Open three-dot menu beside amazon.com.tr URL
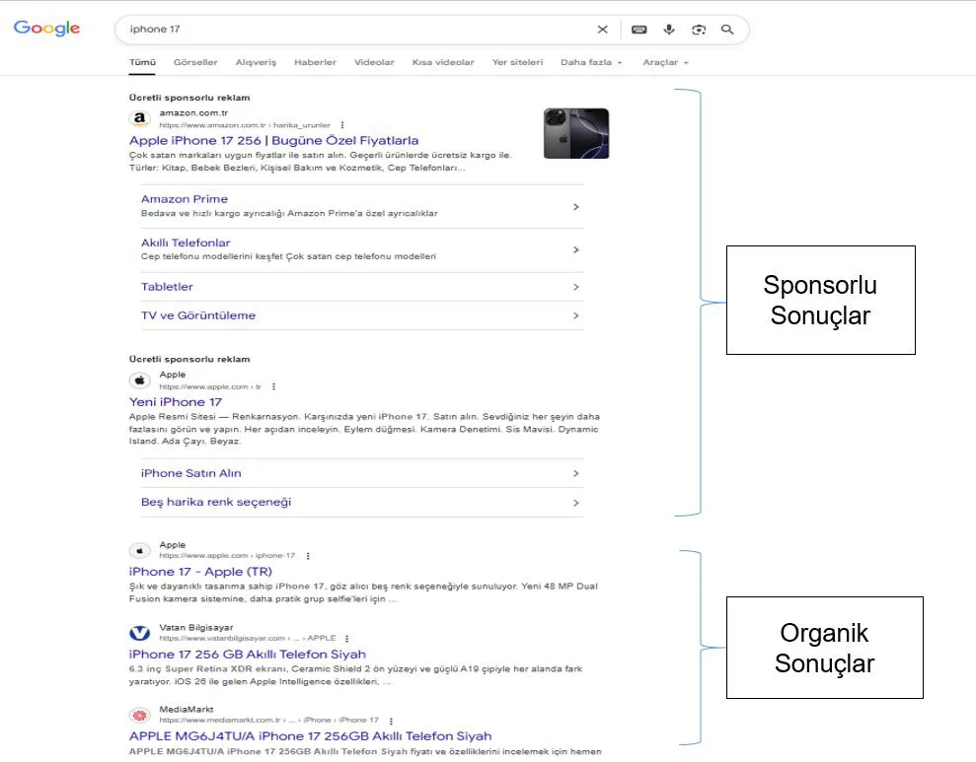The image size is (976, 762). [342, 125]
